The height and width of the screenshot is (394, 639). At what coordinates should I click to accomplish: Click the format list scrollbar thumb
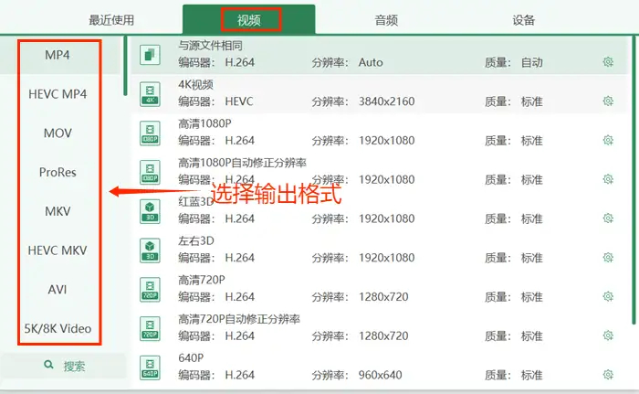coord(126,66)
